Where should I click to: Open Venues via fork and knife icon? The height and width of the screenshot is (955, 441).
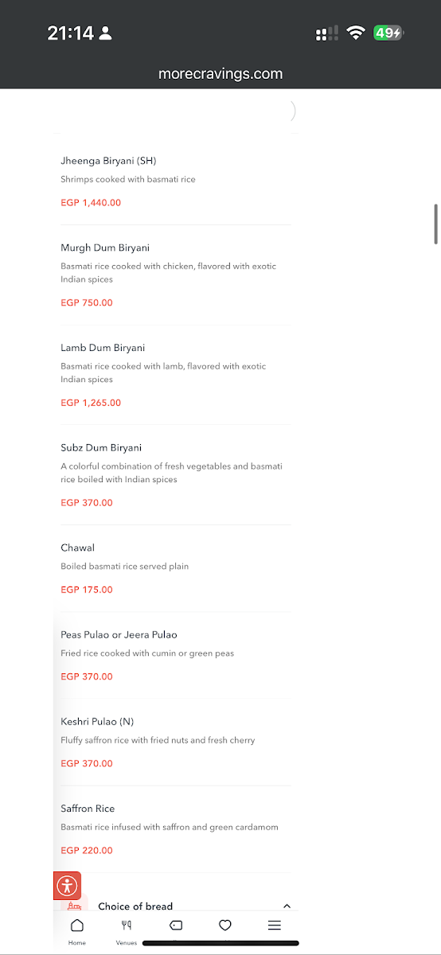127,930
